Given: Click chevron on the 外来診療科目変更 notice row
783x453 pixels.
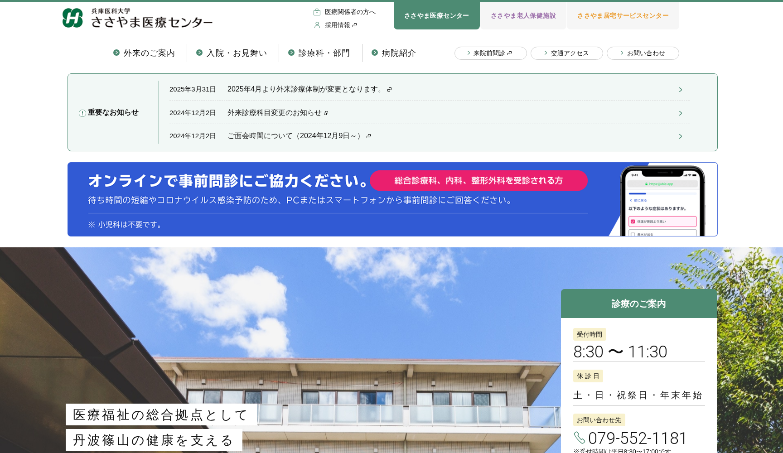Looking at the screenshot, I should click(680, 113).
